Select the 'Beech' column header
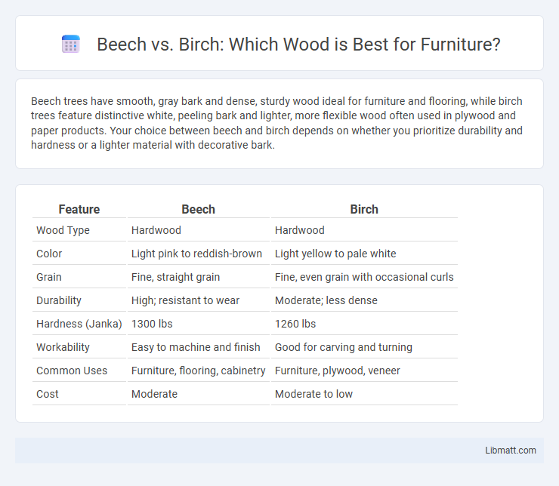This screenshot has height=486, width=559. pyautogui.click(x=198, y=209)
